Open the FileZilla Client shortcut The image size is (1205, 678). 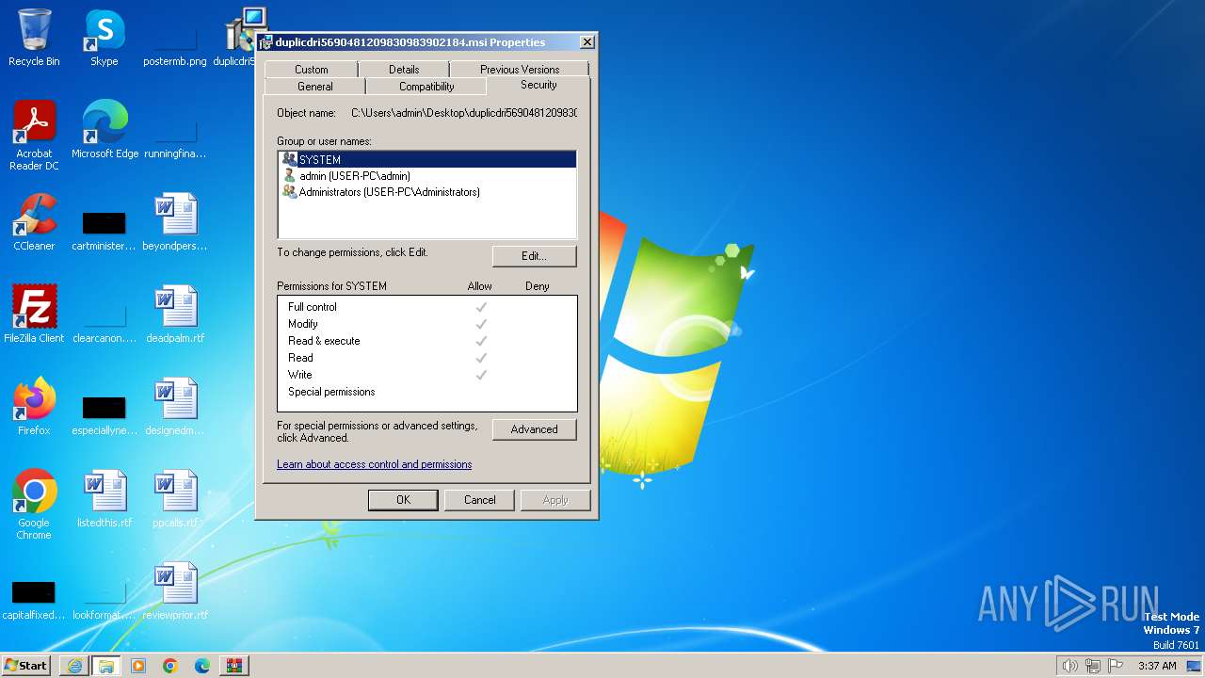pos(34,315)
